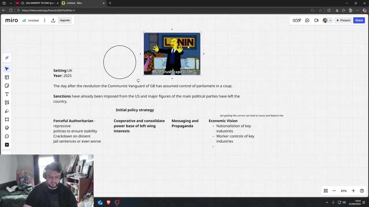The image size is (369, 207).
Task: Open the Shapes and lines tool
Action: tap(7, 103)
